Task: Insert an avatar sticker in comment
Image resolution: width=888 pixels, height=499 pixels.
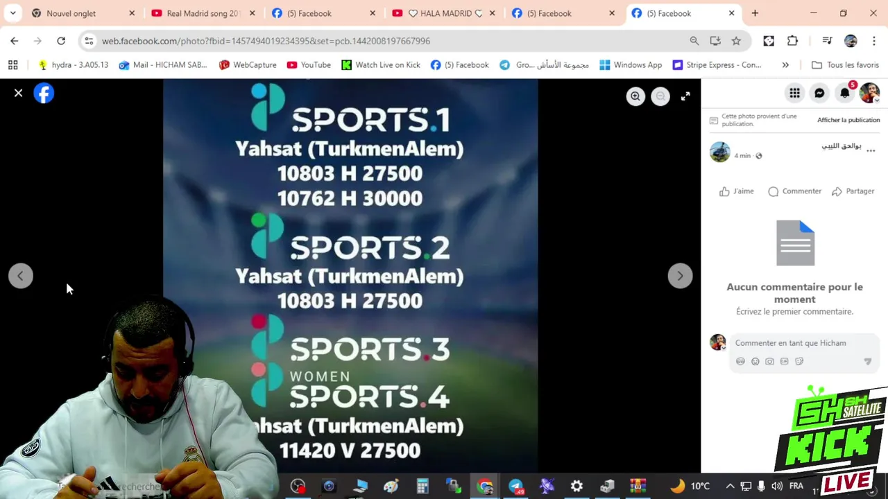Action: (740, 362)
